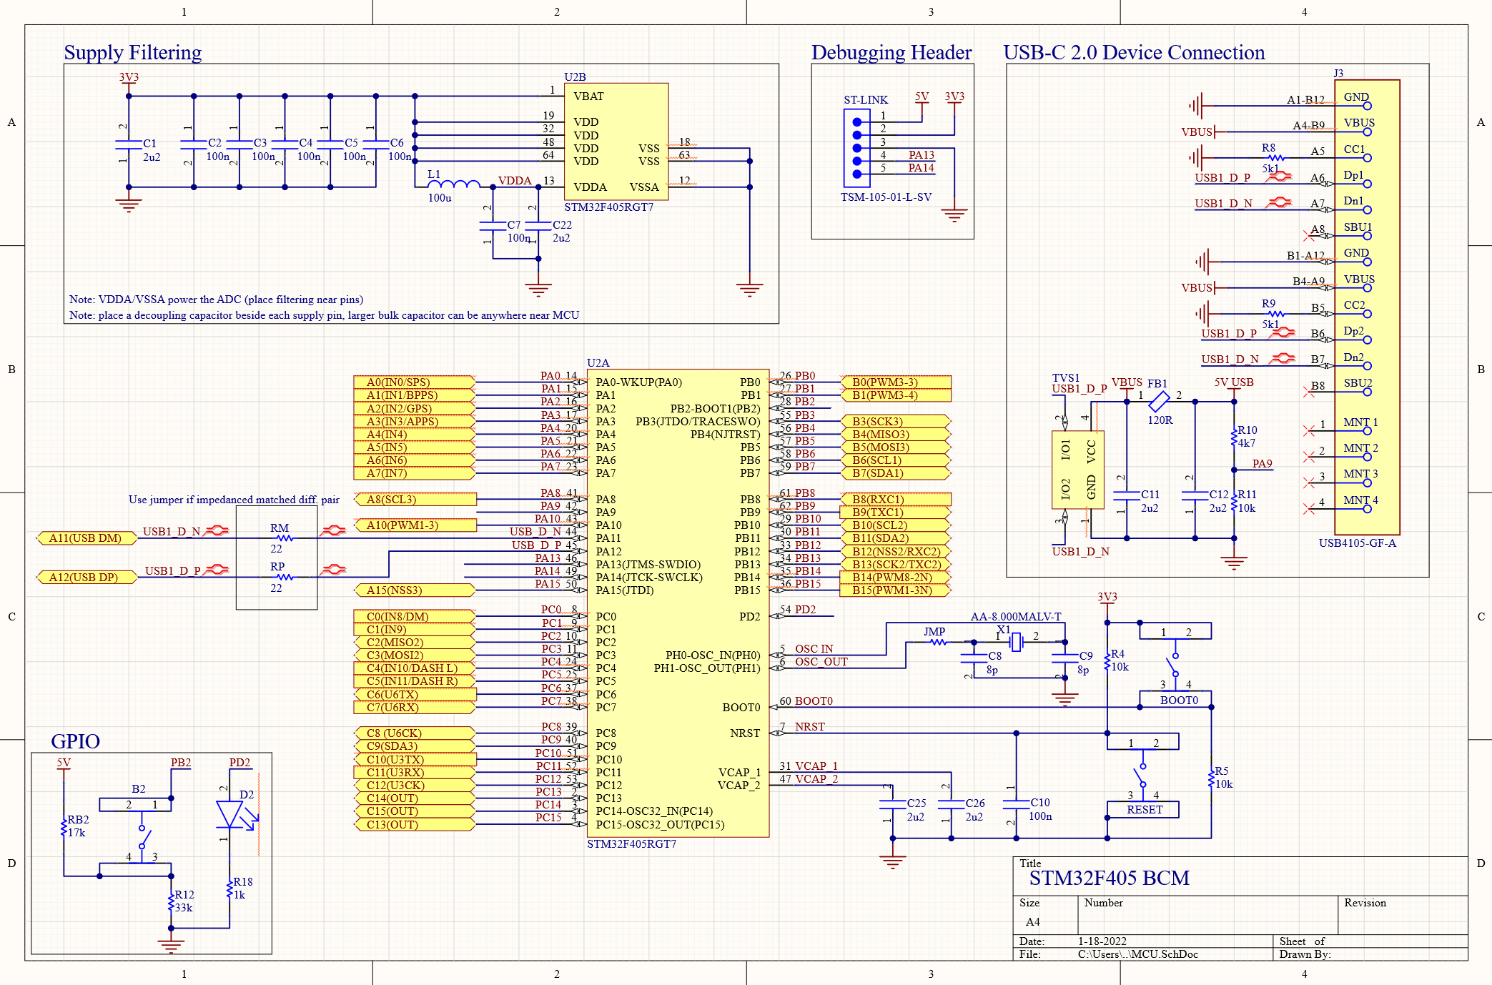Click the USB-C 2.0 Device Connection title

1135,52
